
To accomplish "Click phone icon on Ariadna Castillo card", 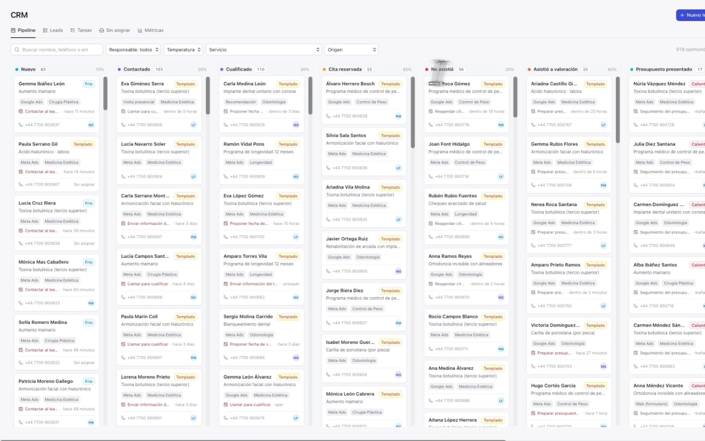I will click(x=533, y=125).
